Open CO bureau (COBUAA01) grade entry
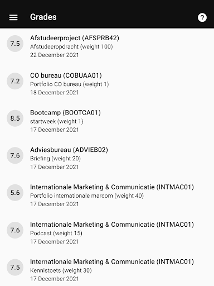 (x=107, y=84)
